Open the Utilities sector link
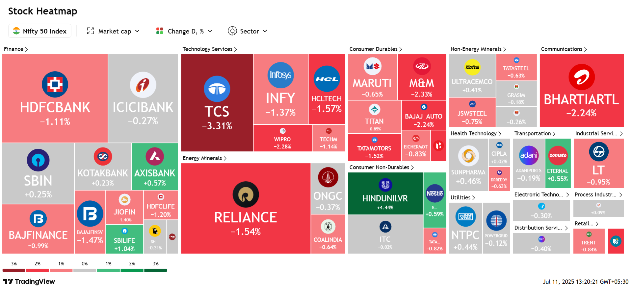Image resolution: width=632 pixels, height=290 pixels. [x=462, y=197]
